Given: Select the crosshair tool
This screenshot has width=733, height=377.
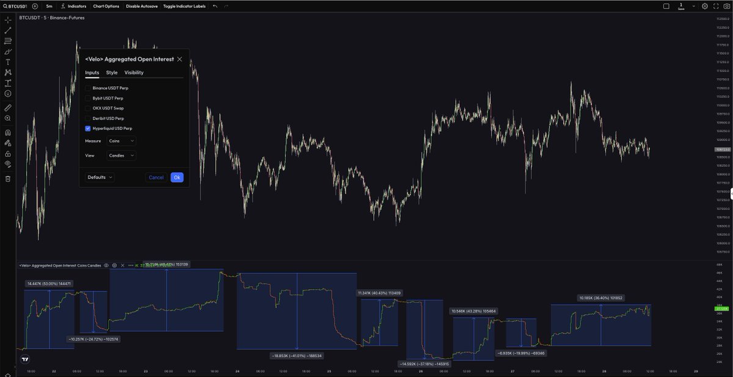Looking at the screenshot, I should tap(7, 20).
